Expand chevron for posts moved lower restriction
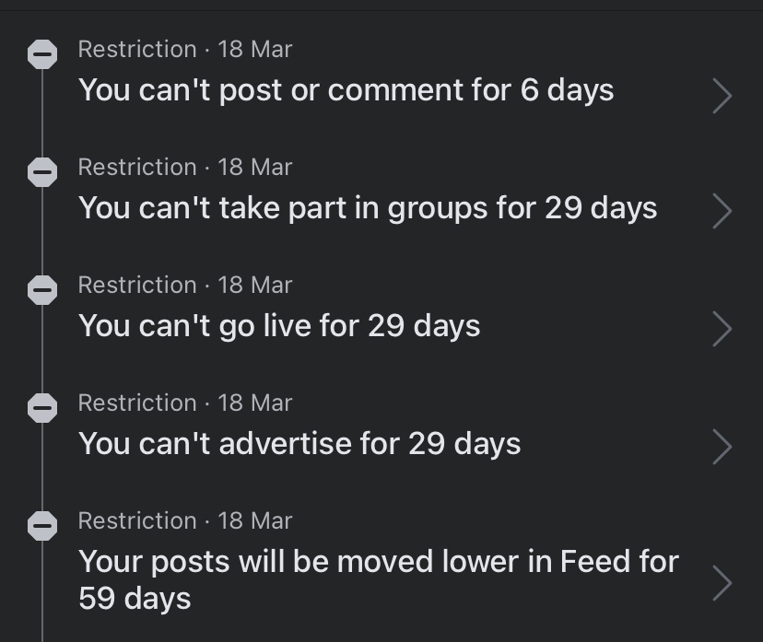 coord(722,583)
